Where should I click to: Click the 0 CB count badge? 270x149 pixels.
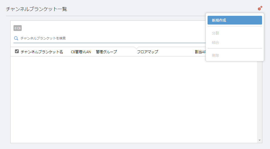point(18,28)
